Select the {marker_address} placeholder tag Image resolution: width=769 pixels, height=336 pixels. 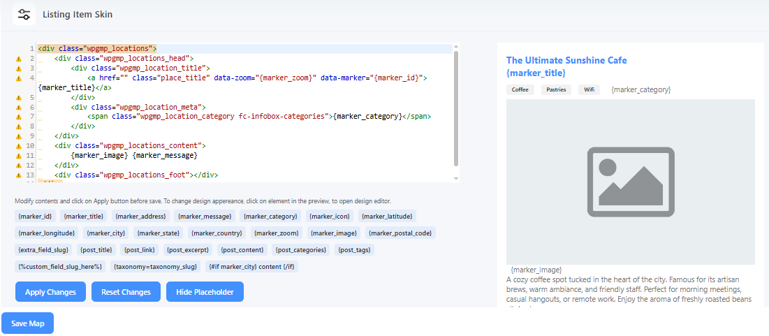(x=141, y=217)
